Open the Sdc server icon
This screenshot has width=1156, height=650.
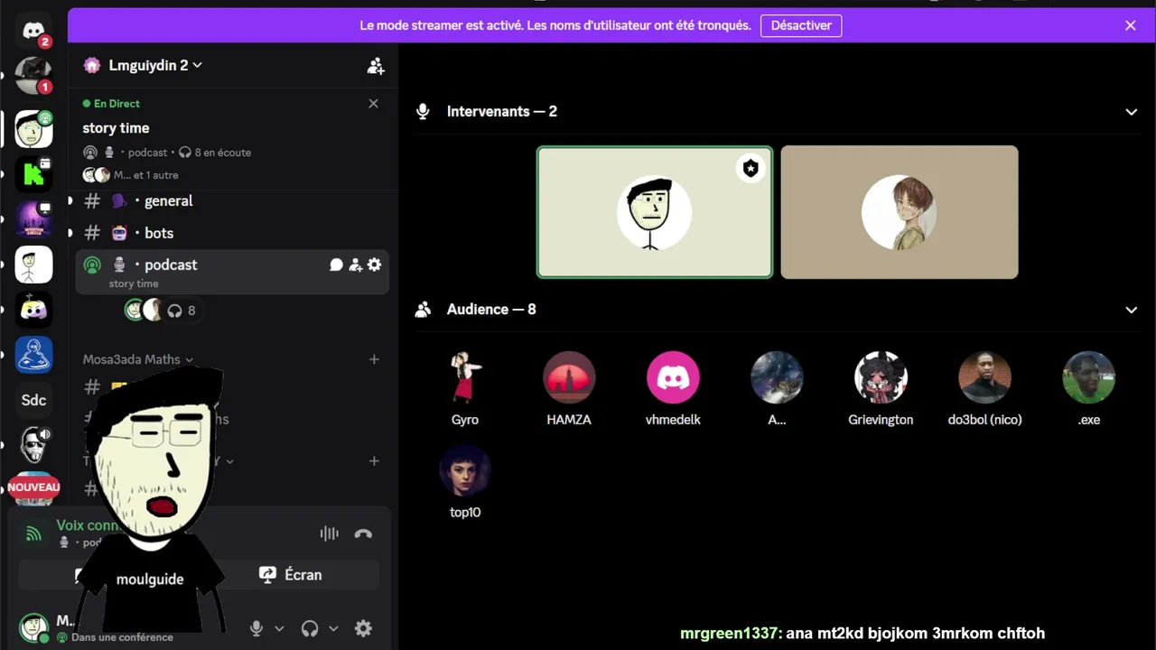(x=33, y=400)
